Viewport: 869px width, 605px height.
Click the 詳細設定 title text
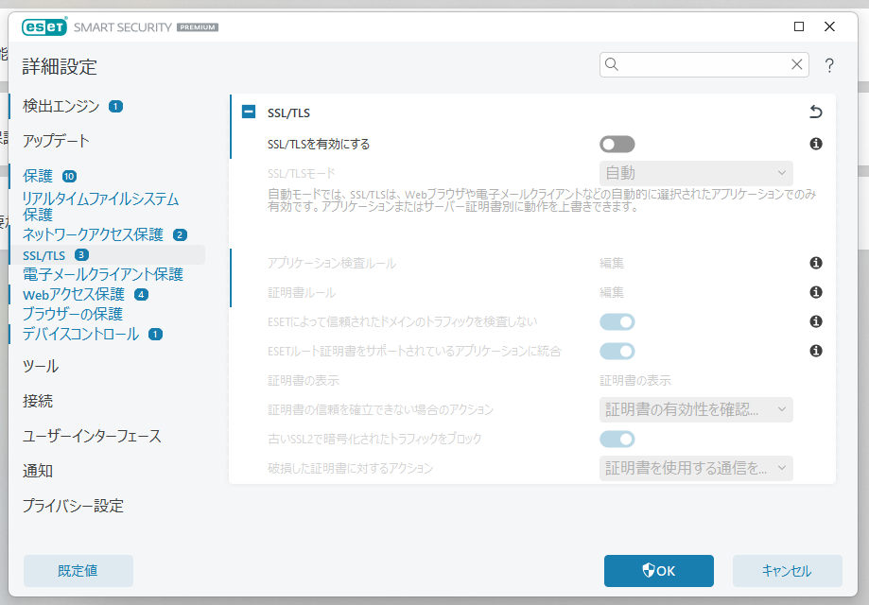[x=60, y=67]
